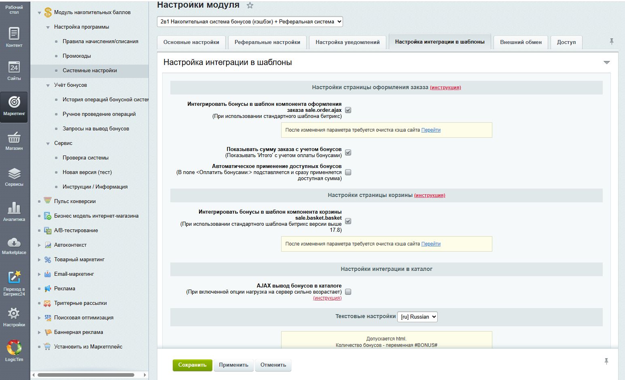Open Промокоды in the sidebar tree
The width and height of the screenshot is (625, 380).
(x=77, y=56)
